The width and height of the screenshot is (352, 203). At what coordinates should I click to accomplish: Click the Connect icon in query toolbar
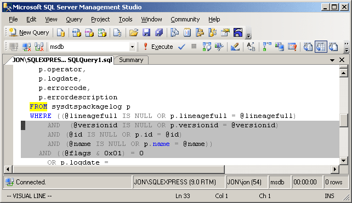14,47
